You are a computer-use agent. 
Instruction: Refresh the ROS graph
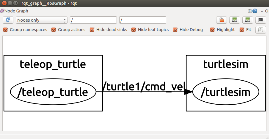point(8,20)
